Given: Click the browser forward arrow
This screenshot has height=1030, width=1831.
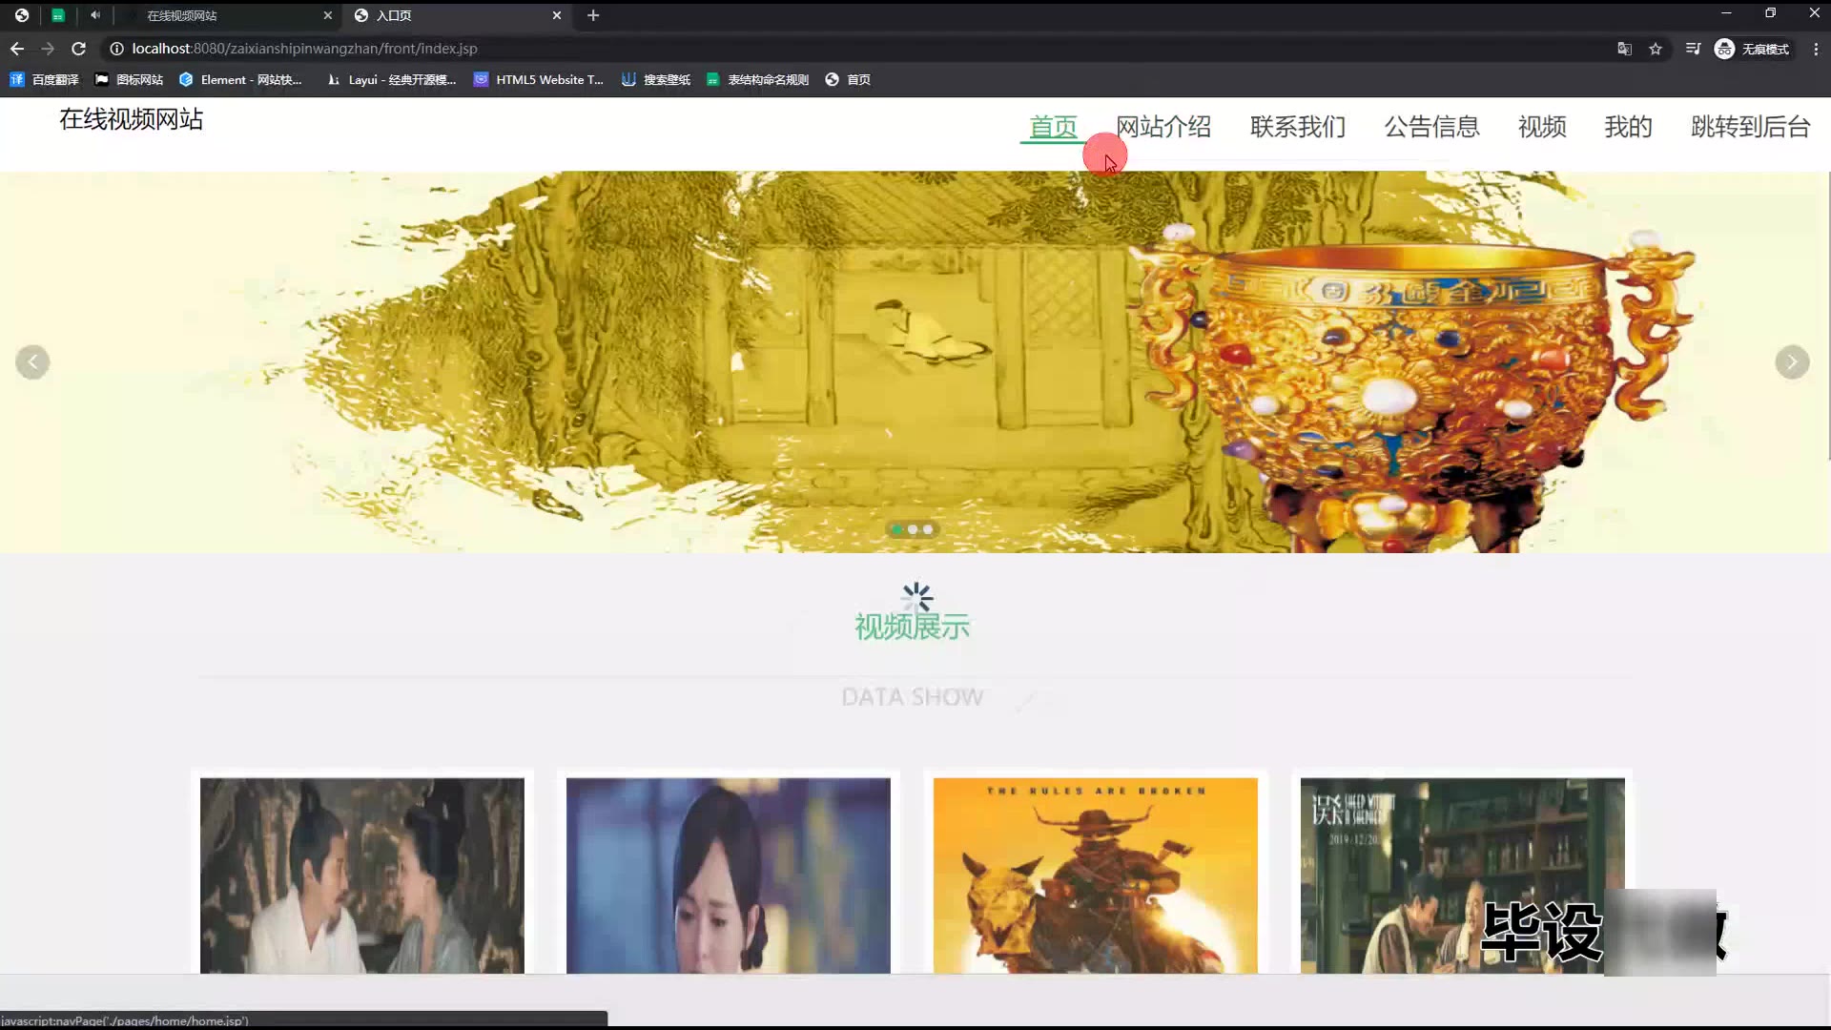Looking at the screenshot, I should [48, 49].
